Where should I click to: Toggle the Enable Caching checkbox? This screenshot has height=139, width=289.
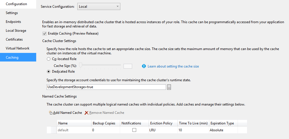(x=45, y=33)
